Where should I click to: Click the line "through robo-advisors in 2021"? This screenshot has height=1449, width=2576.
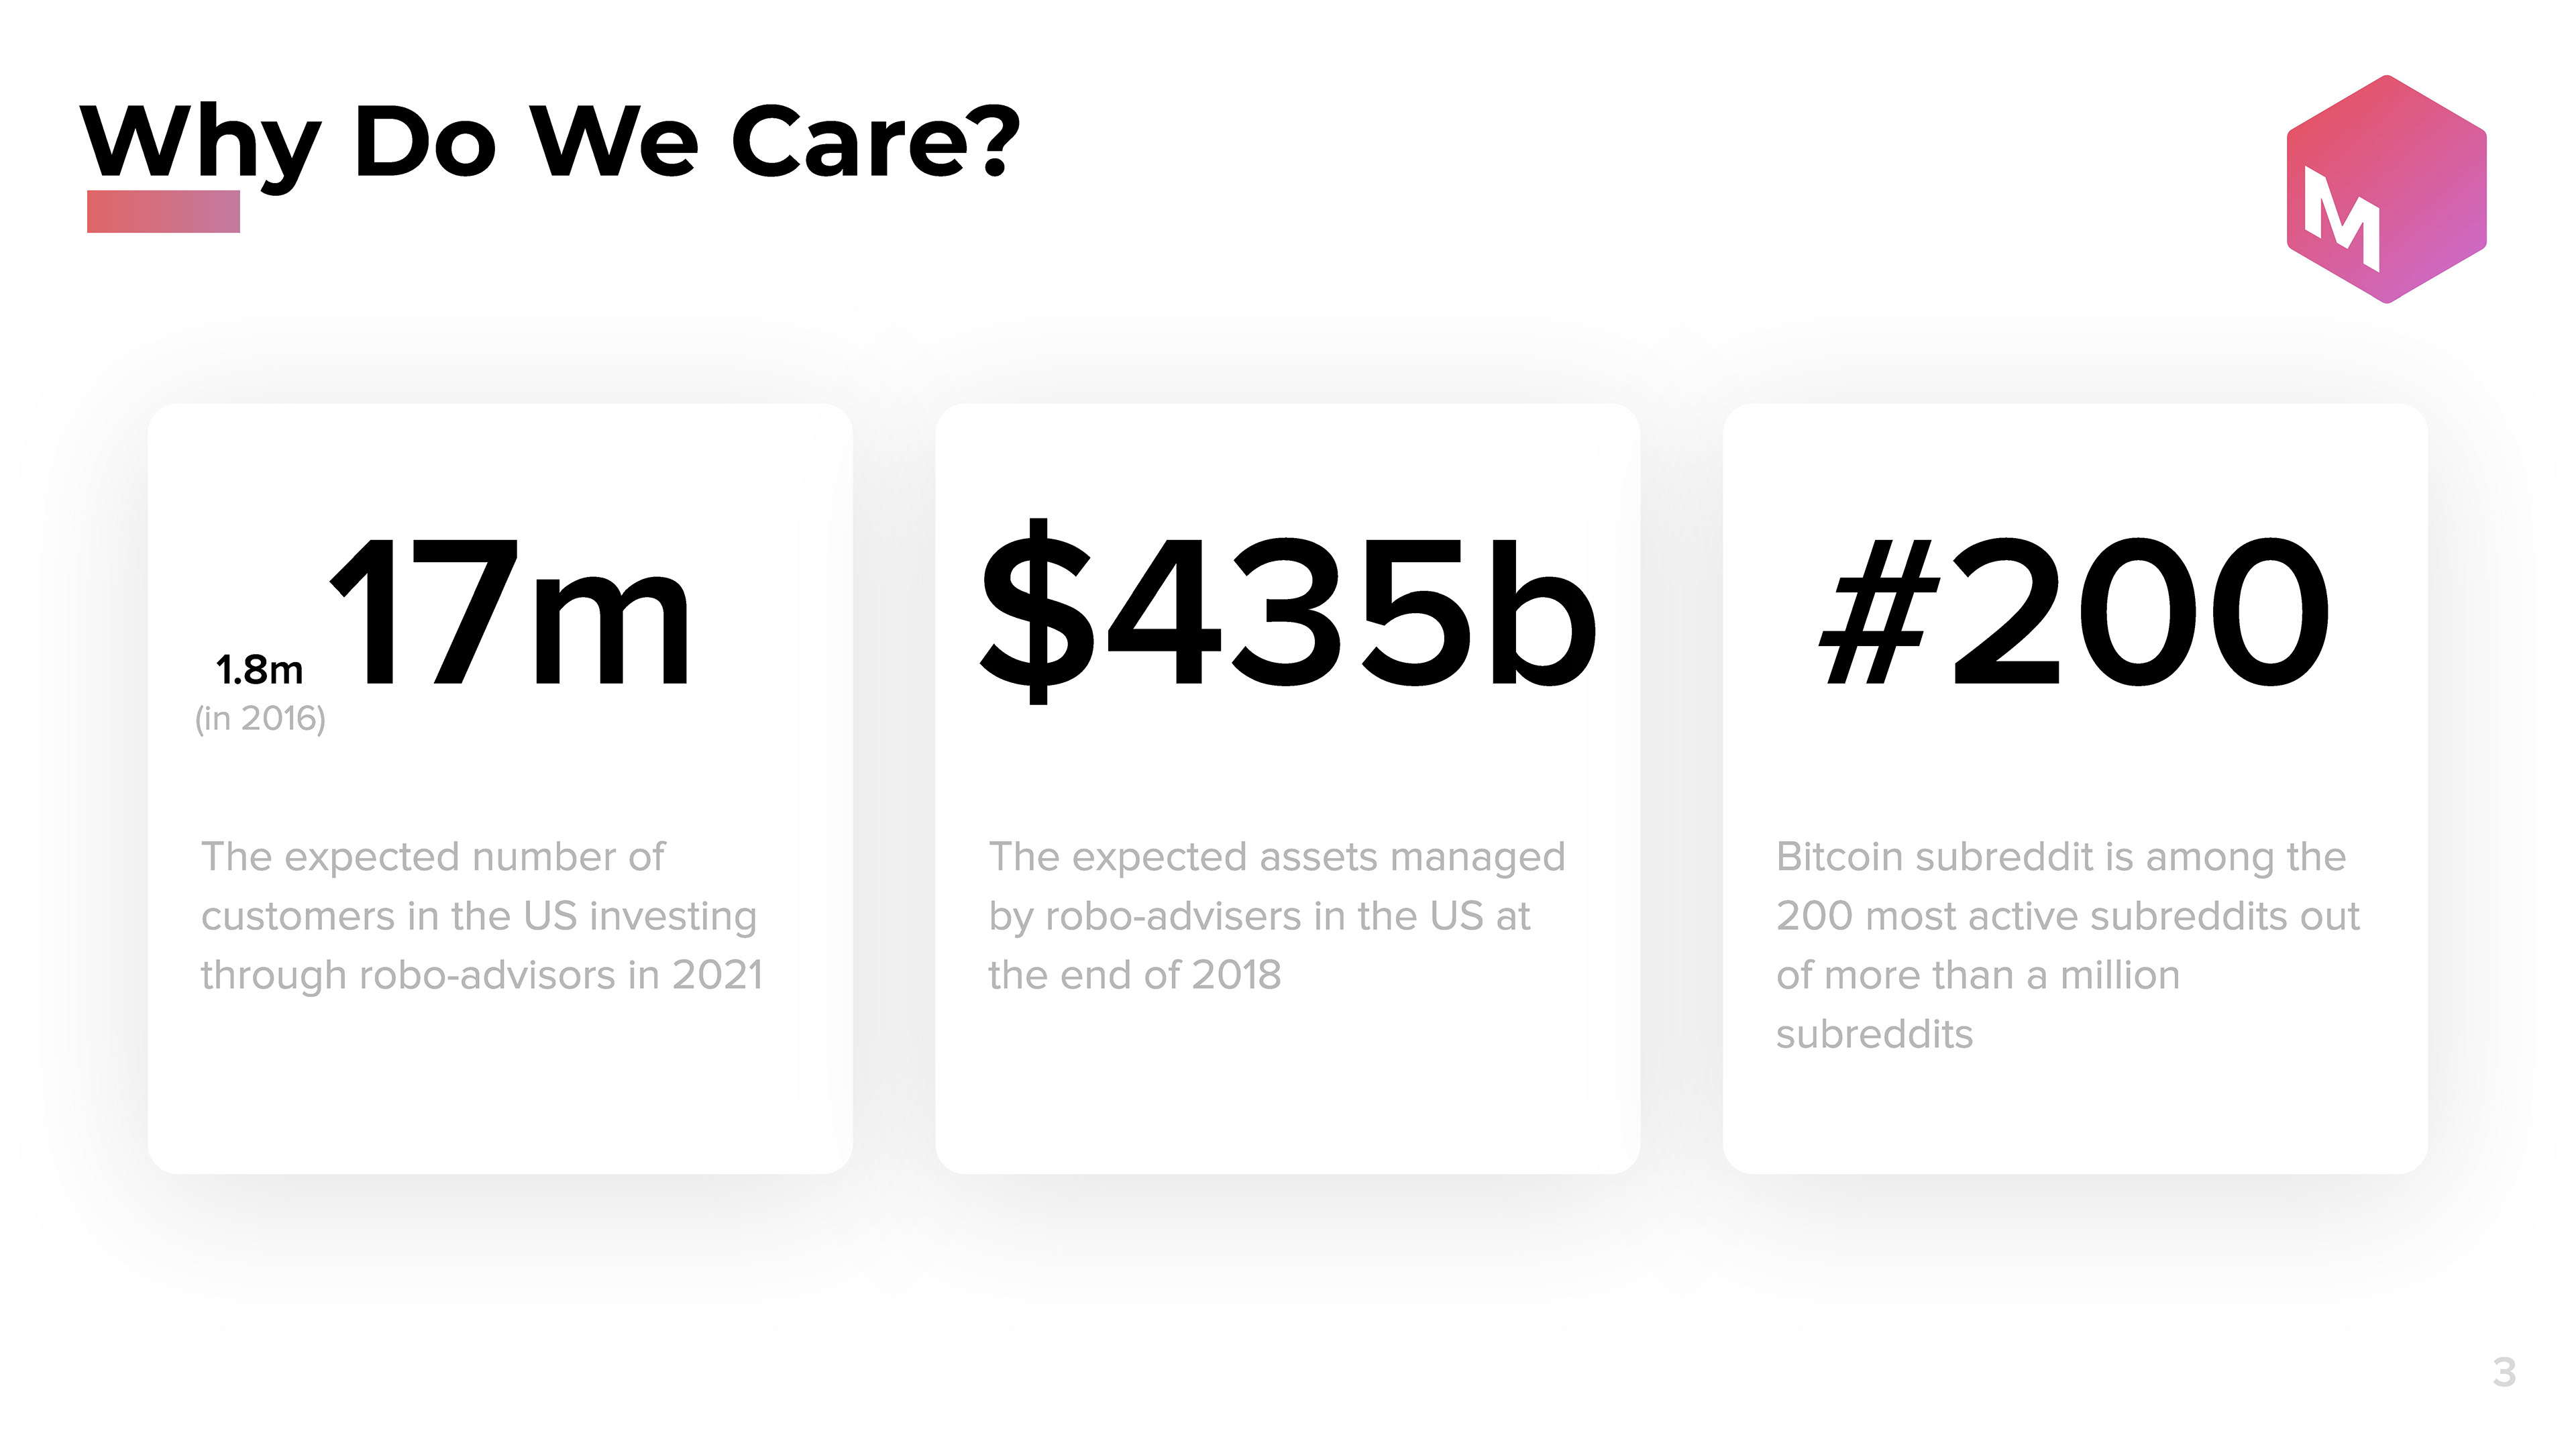(482, 976)
